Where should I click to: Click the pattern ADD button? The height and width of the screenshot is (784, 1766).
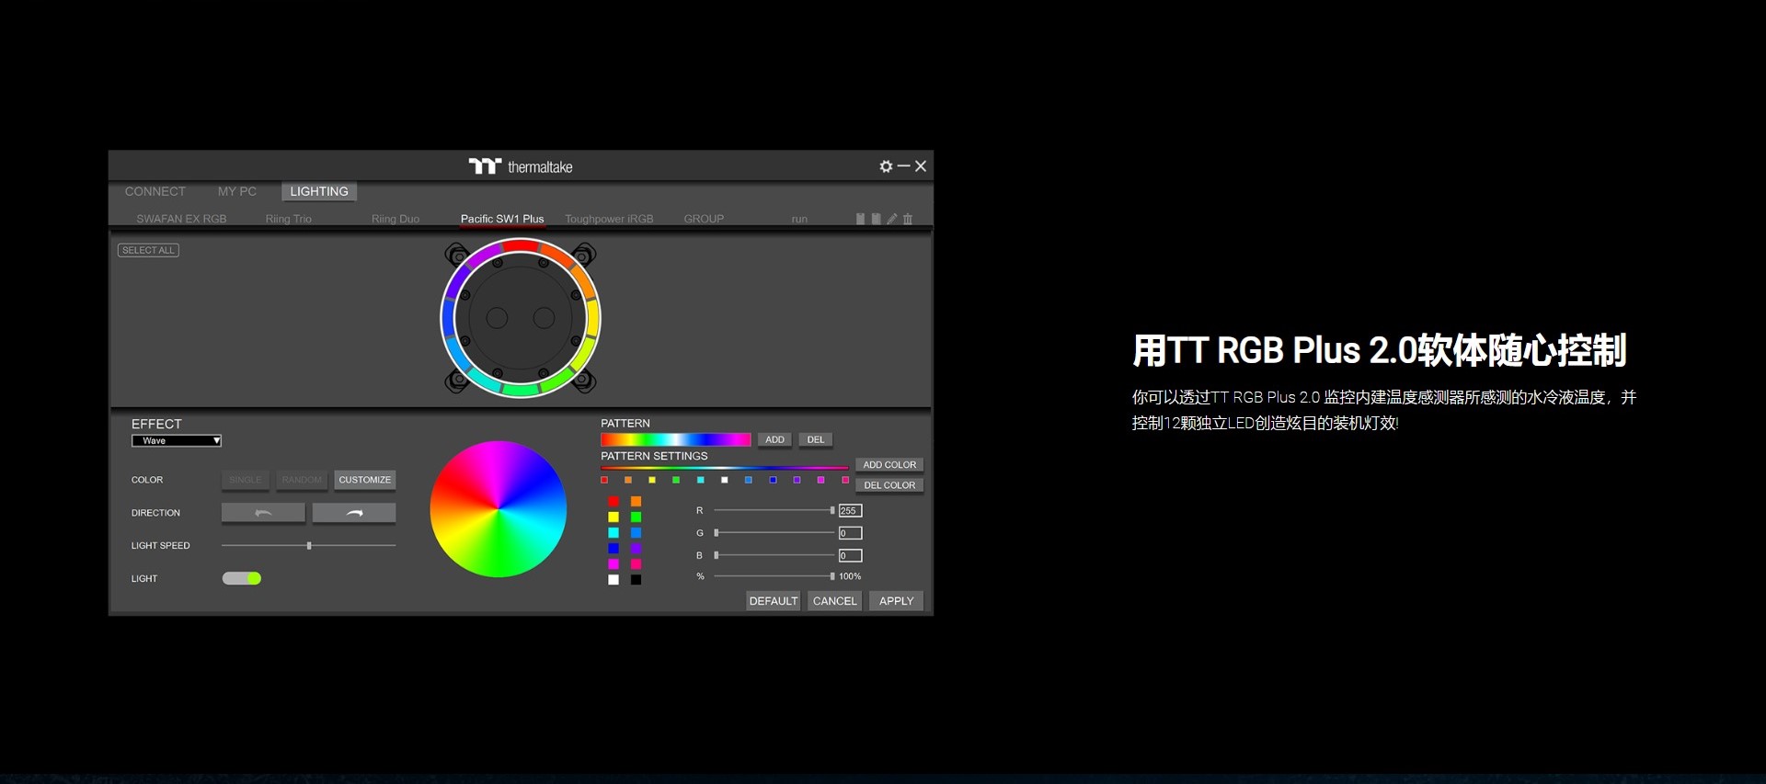tap(775, 439)
